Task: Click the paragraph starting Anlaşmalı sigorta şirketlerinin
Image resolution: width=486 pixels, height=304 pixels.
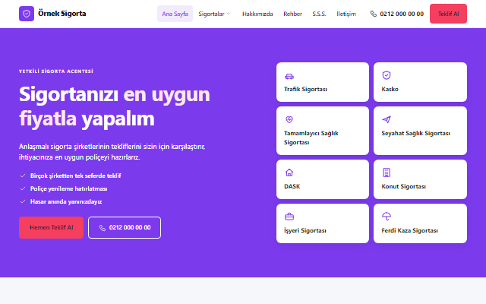Action: coord(112,152)
